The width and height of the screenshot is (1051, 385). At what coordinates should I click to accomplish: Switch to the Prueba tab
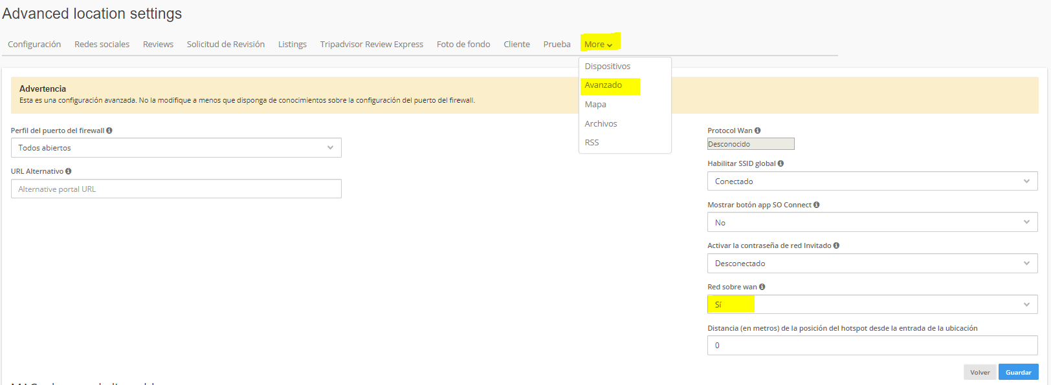click(557, 44)
